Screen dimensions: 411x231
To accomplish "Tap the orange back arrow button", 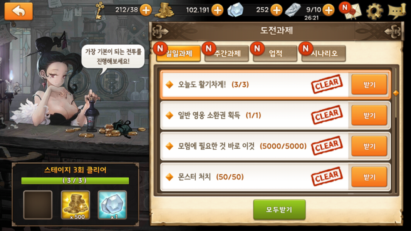I will pos(19,11).
